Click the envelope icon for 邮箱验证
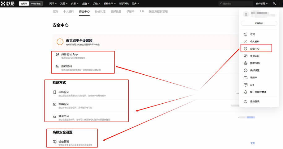The width and height of the screenshot is (283, 149). click(x=55, y=104)
